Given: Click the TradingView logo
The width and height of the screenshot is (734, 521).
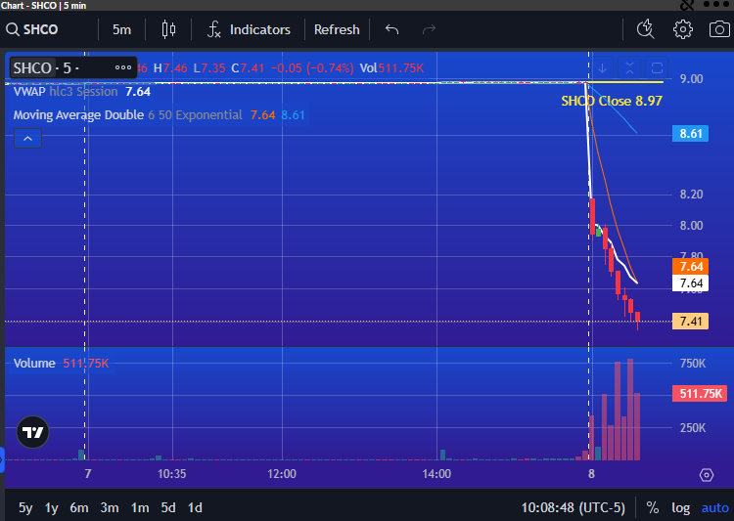Looking at the screenshot, I should [32, 432].
